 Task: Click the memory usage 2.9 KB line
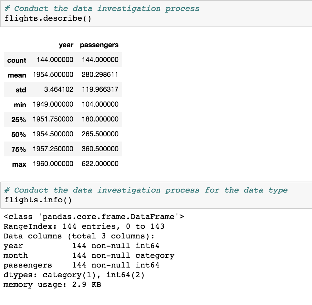click(x=52, y=285)
